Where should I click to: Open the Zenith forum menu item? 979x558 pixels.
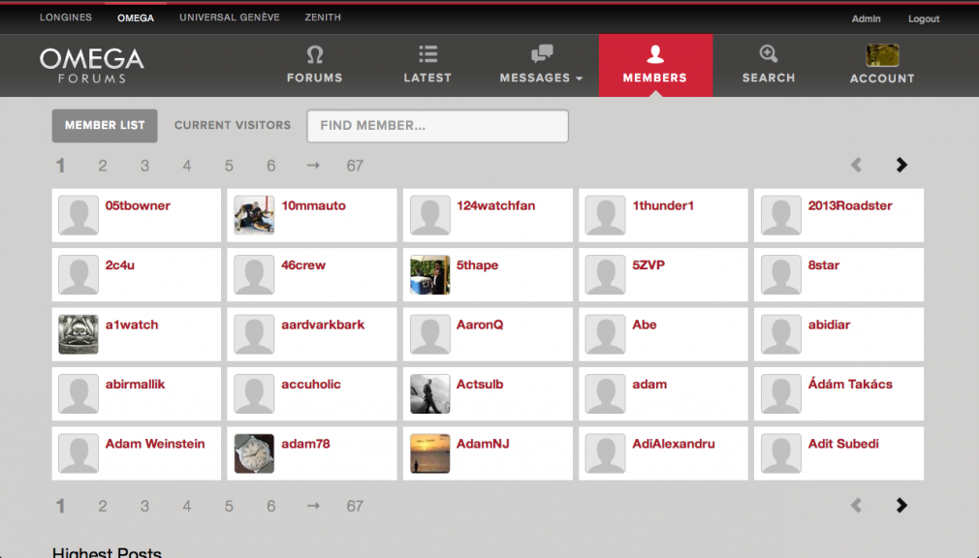click(x=323, y=16)
